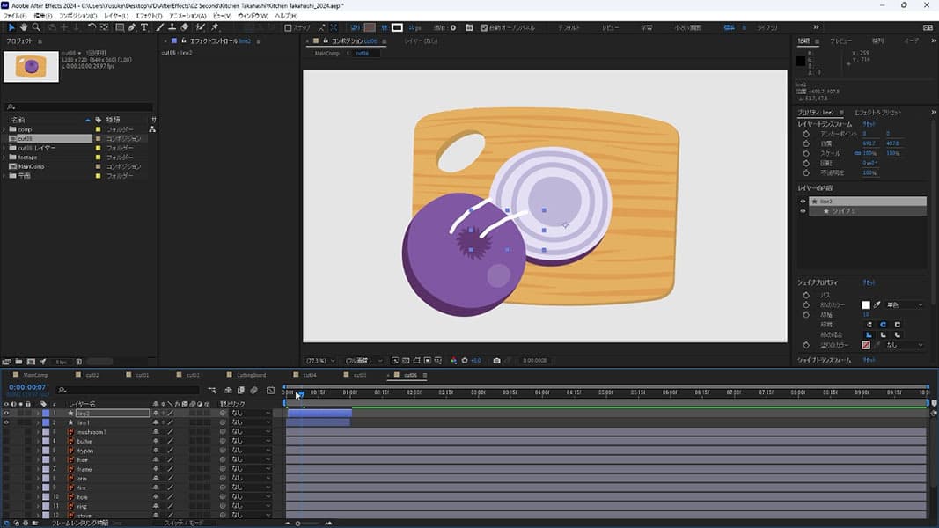Hide the line2 layer in timeline
Image resolution: width=939 pixels, height=528 pixels.
[6, 413]
